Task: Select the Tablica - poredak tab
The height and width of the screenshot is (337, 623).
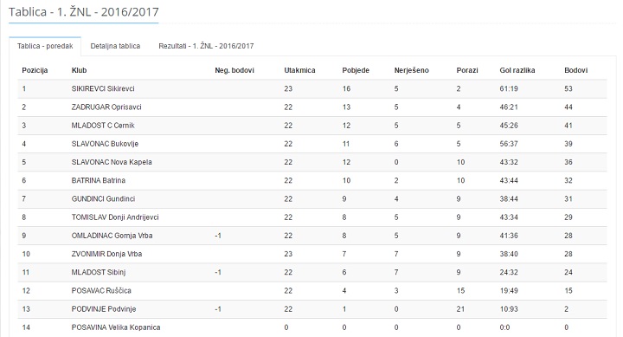Action: [45, 46]
